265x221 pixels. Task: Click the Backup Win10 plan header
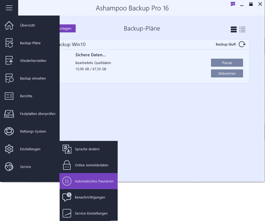click(x=155, y=44)
